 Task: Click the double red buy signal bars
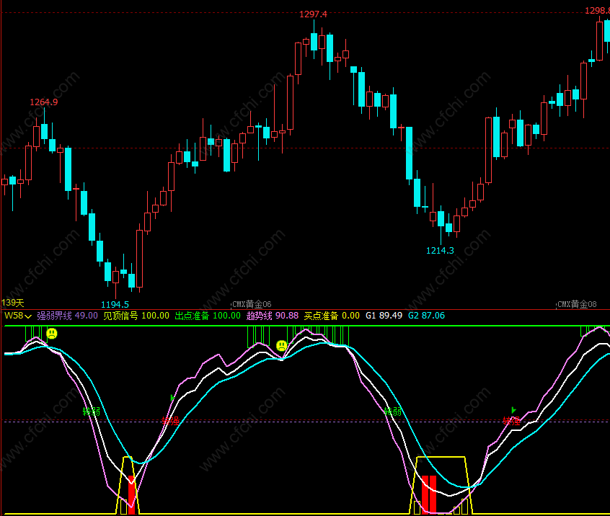tap(429, 494)
